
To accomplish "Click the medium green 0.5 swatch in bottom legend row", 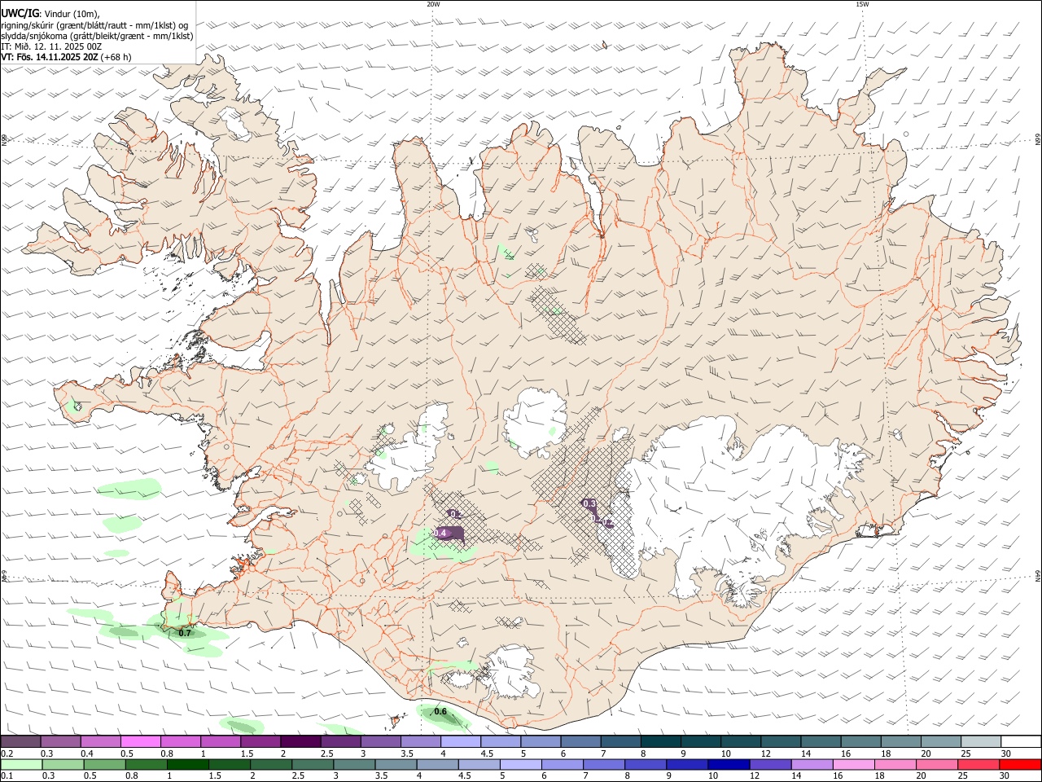I will point(104,765).
